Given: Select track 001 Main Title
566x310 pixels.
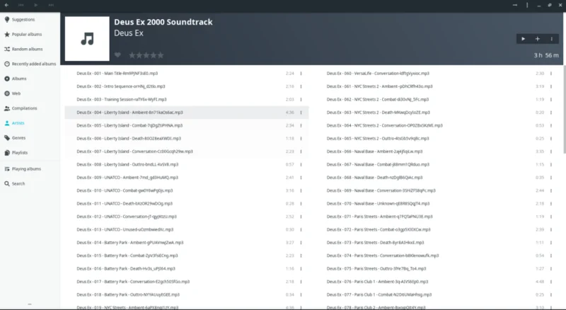Looking at the screenshot, I should click(187, 74).
